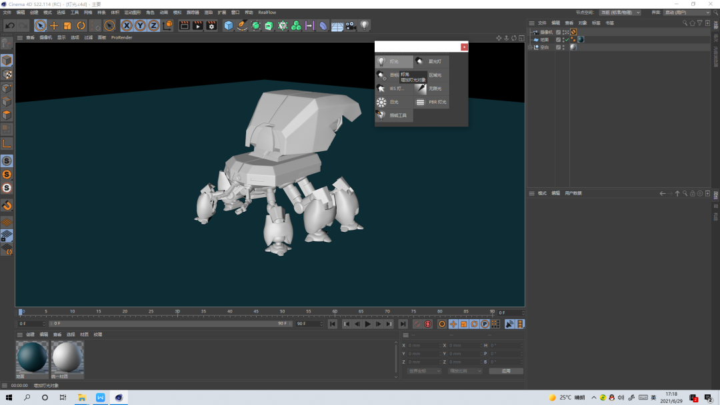720x405 pixels.
Task: Toggle enable flag of 地面 object
Action: tap(559, 40)
